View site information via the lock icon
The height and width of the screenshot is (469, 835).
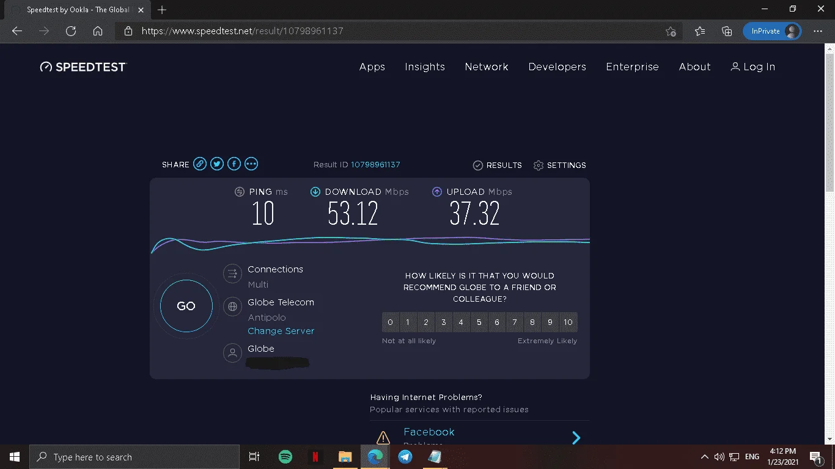128,31
